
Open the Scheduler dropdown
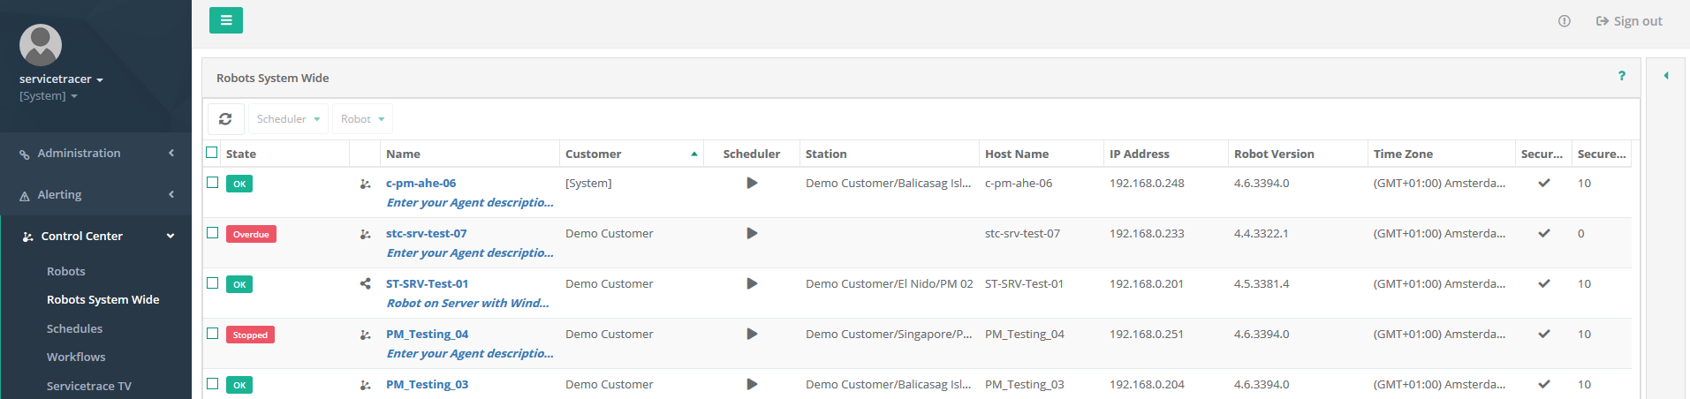pyautogui.click(x=288, y=119)
